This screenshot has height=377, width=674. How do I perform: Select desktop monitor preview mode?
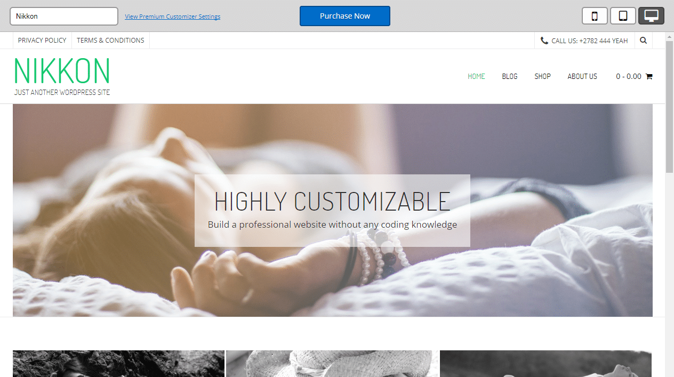pos(651,16)
